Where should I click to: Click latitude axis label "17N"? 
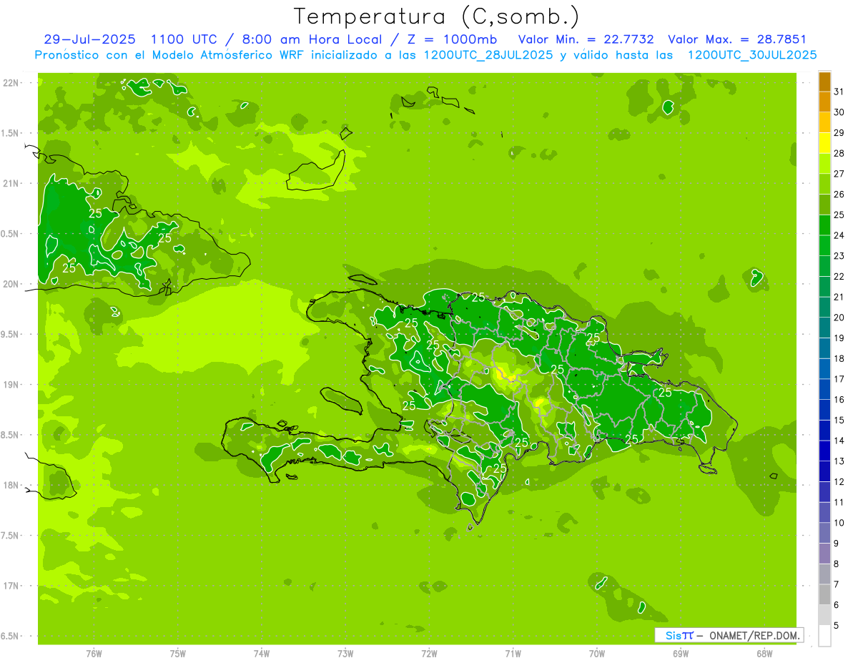click(11, 586)
